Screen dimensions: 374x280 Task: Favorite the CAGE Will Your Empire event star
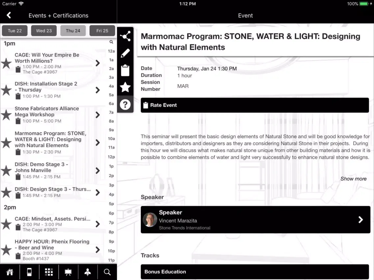[x=6, y=63]
